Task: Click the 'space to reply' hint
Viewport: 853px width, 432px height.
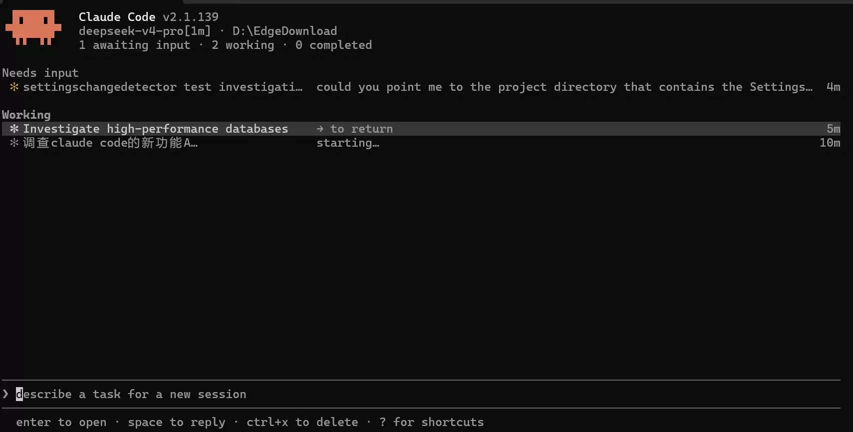Action: 177,422
